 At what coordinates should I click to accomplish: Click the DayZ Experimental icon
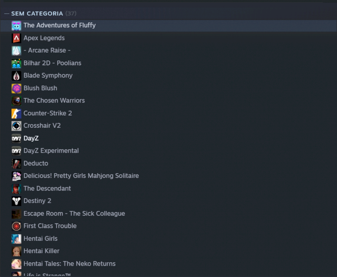pos(16,151)
